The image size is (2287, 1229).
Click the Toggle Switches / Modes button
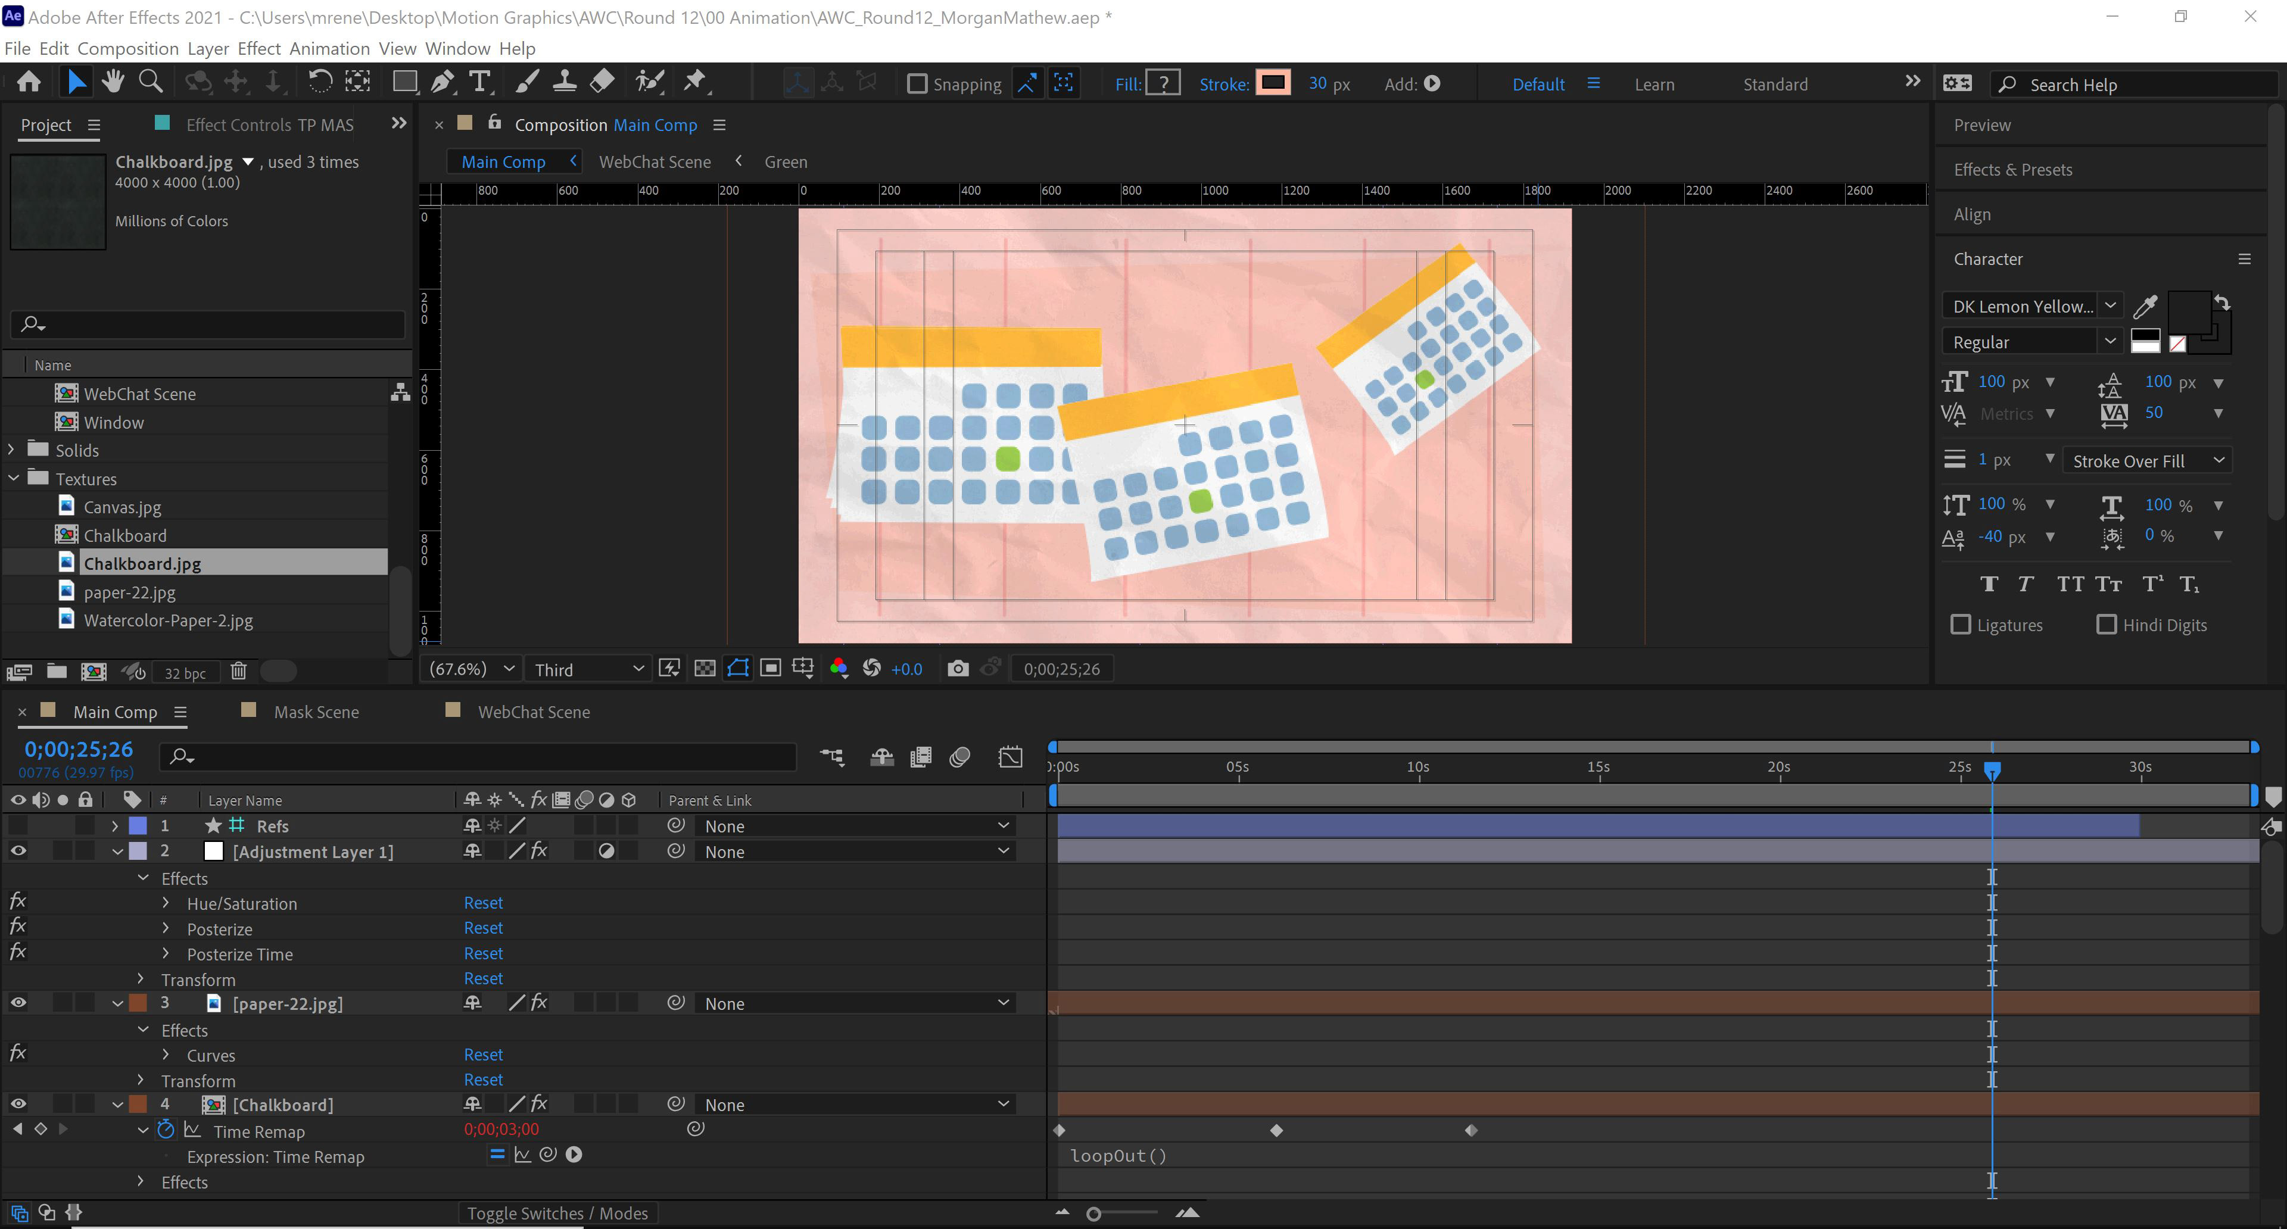557,1213
